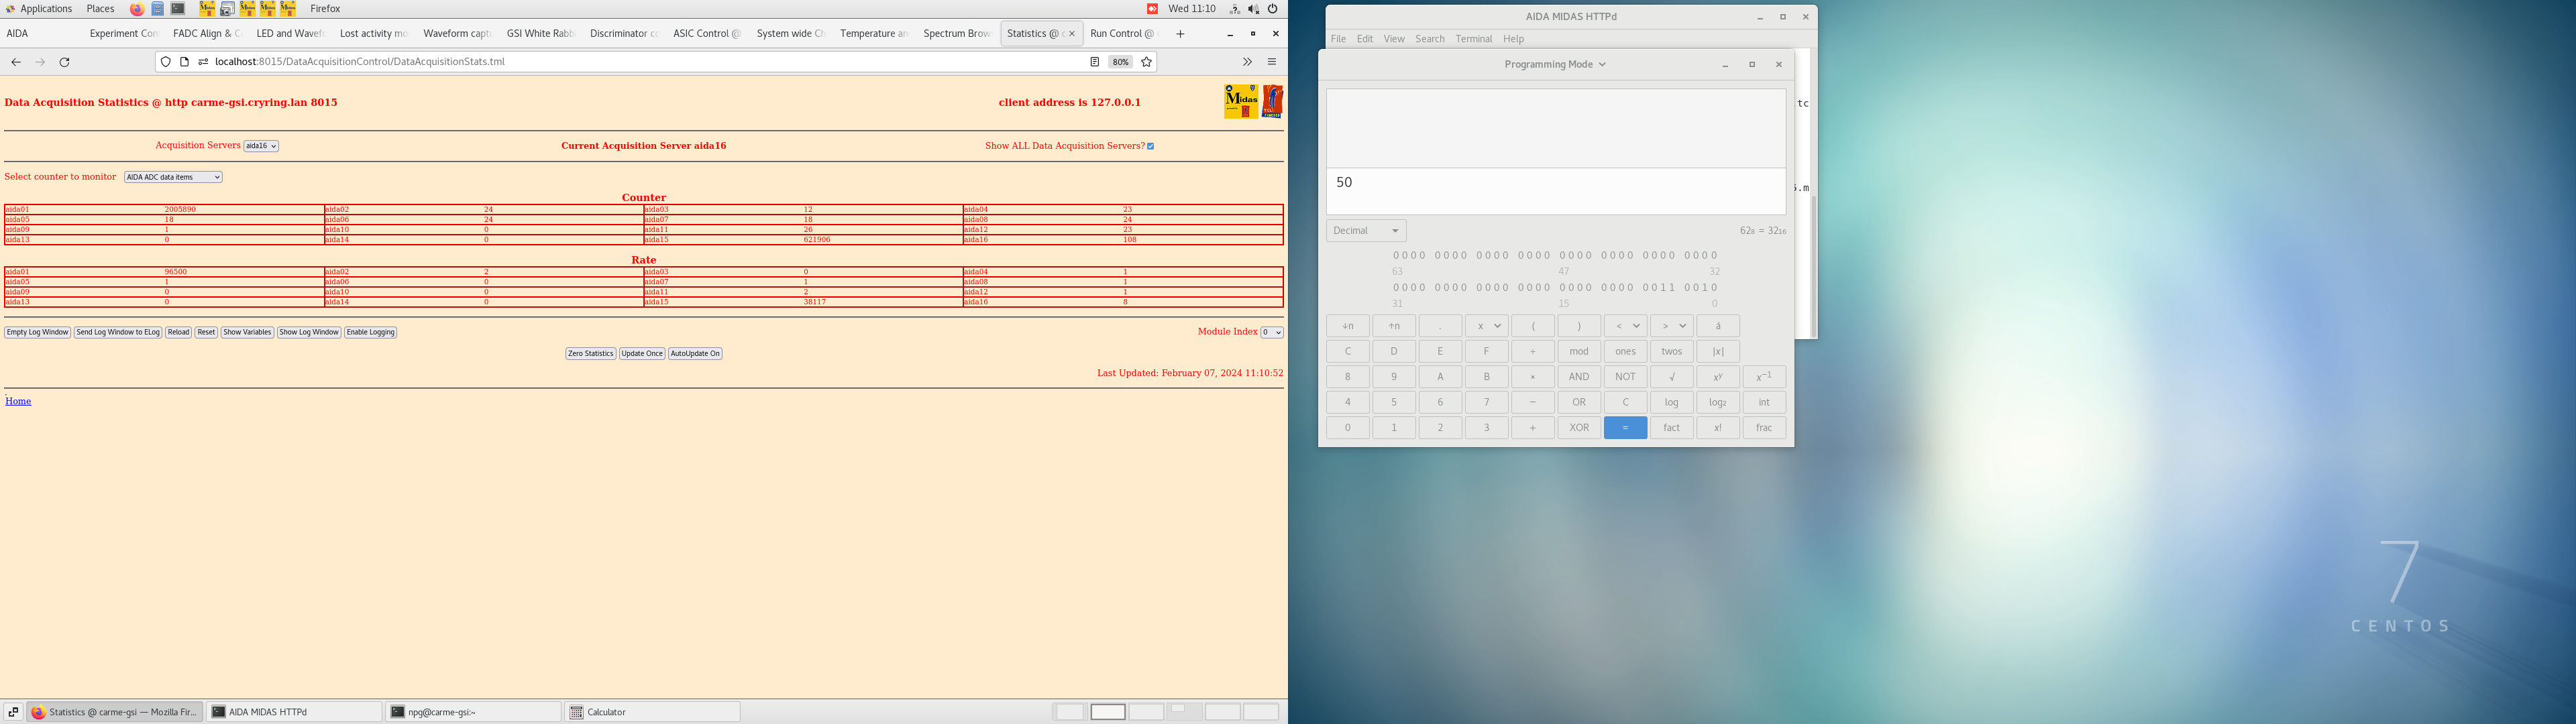The width and height of the screenshot is (2576, 724).
Task: Open terminal launcher in top panel
Action: point(178,9)
